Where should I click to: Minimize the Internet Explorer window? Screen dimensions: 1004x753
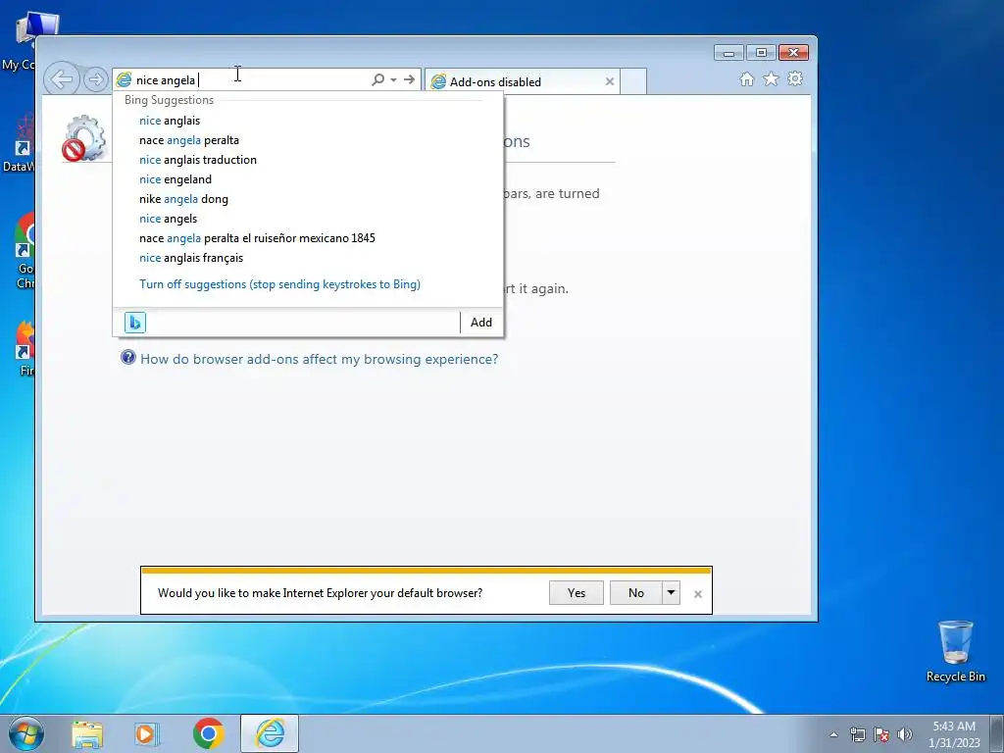[x=728, y=53]
